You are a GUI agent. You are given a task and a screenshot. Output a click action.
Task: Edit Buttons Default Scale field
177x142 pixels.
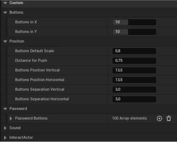[x=134, y=51]
